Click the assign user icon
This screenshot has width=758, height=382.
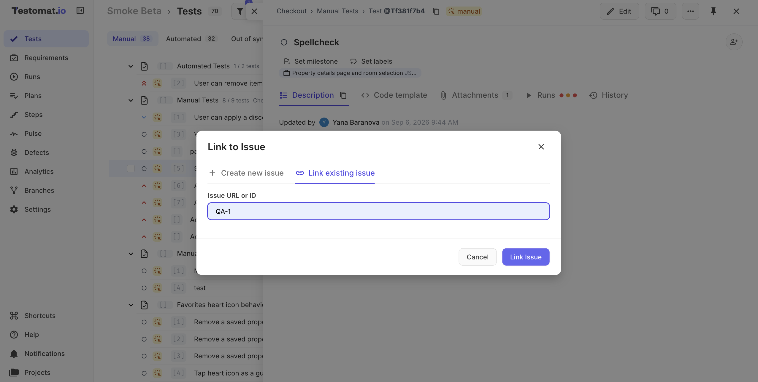(734, 42)
